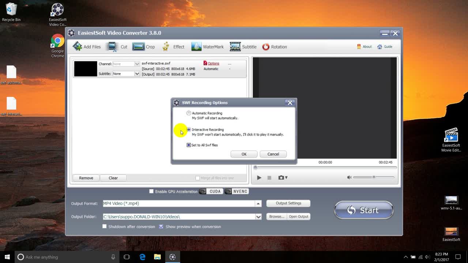
Task: Click the Add Files toolbar button
Action: (x=87, y=47)
